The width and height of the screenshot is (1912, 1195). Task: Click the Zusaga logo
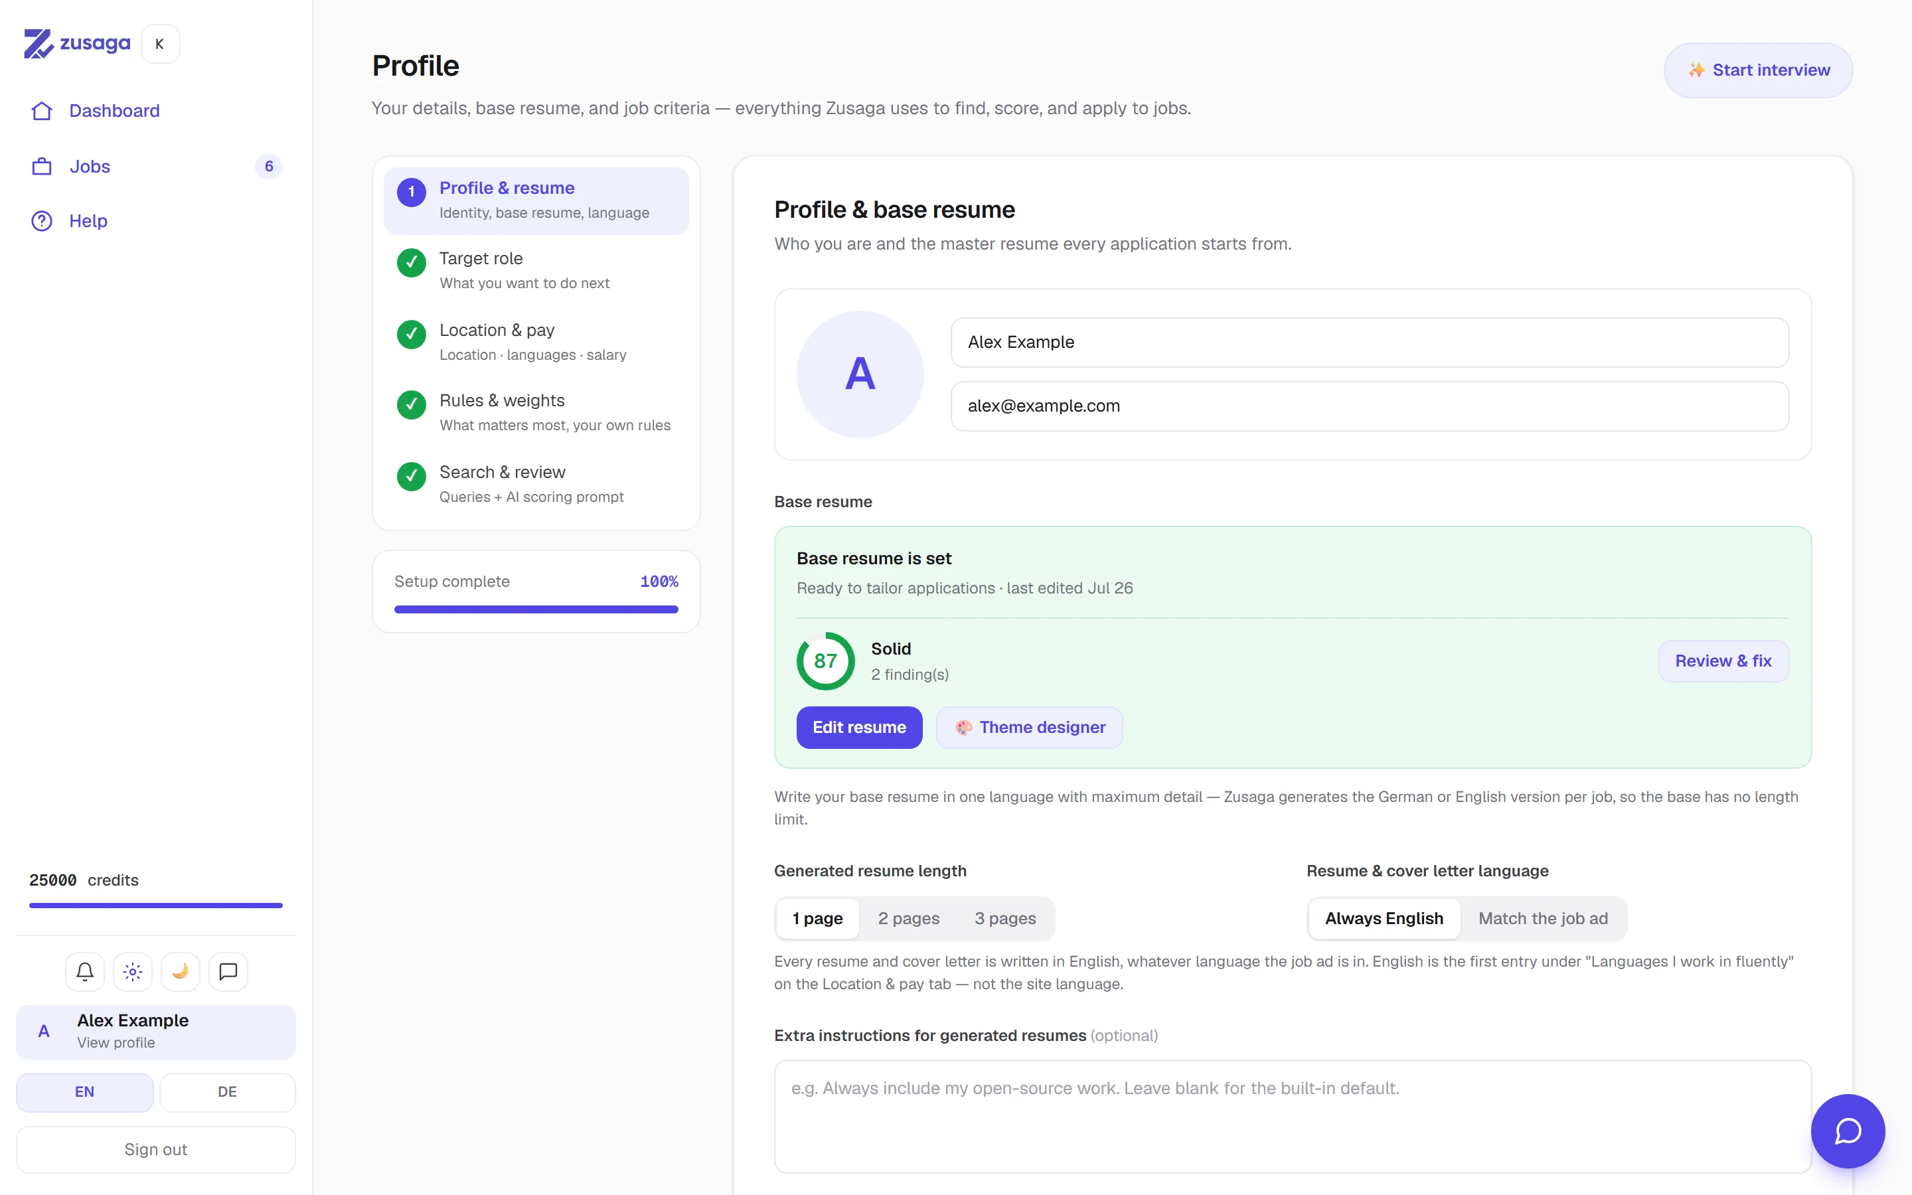click(x=76, y=43)
